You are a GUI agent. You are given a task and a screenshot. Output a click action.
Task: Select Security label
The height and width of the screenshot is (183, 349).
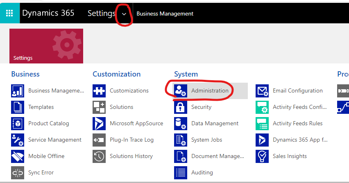tap(202, 107)
